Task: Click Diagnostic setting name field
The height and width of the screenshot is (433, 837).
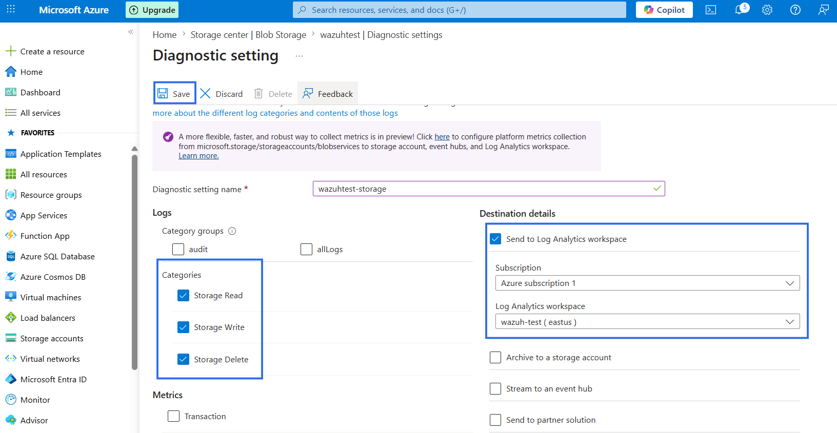Action: 489,189
